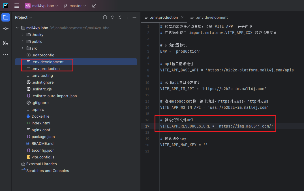The width and height of the screenshot is (304, 191).
Task: Click Expand/Collapse All in Project panel
Action: (112, 17)
